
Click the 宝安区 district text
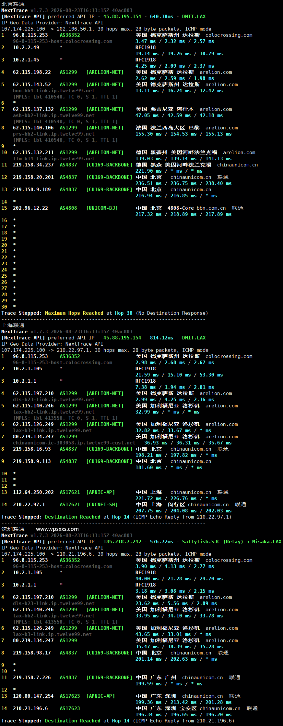(188, 708)
